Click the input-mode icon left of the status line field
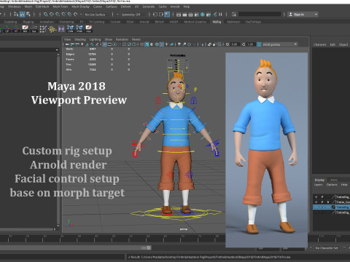The image size is (350, 262). point(234,15)
